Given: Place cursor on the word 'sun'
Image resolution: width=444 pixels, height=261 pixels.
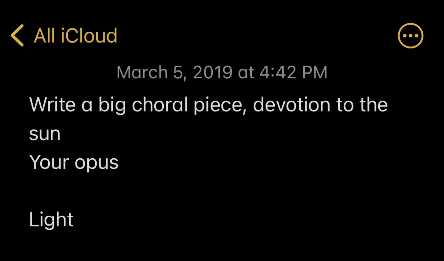Looking at the screenshot, I should pos(45,135).
